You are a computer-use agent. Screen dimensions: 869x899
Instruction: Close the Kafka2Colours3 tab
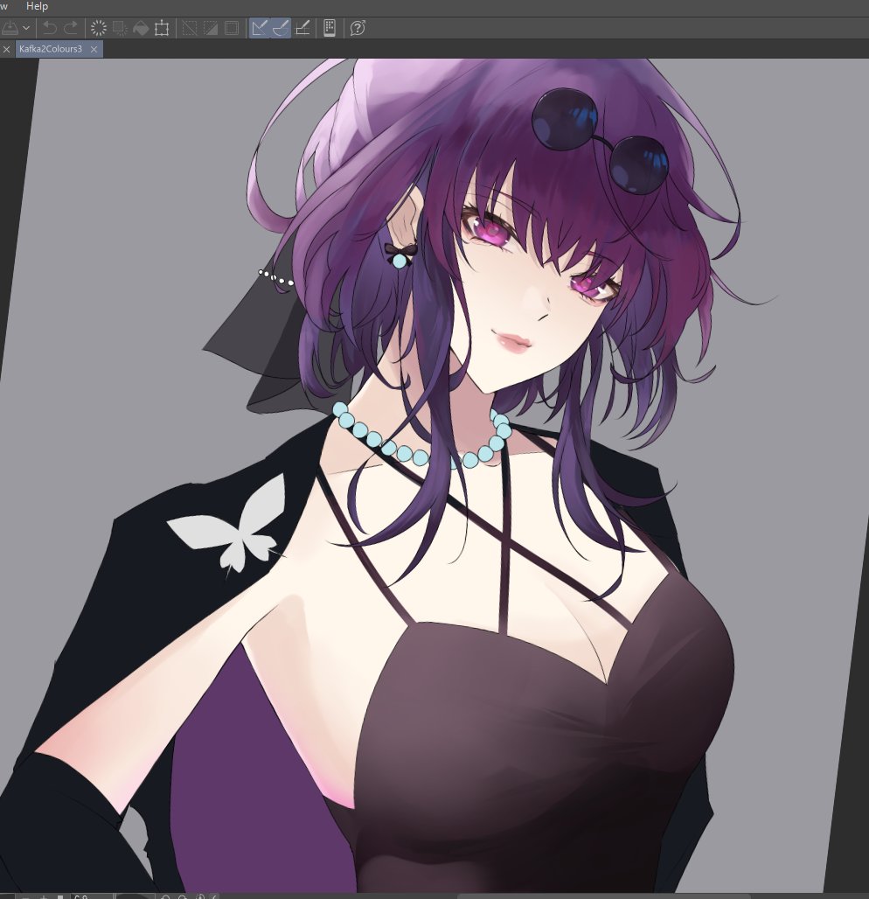point(94,49)
